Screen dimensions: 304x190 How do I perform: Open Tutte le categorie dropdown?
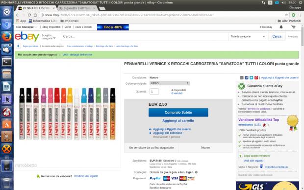[x=248, y=36]
